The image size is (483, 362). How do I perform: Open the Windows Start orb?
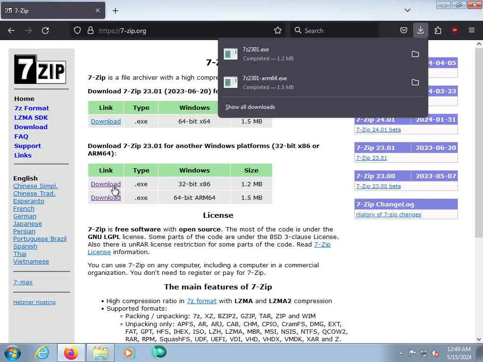pyautogui.click(x=13, y=353)
